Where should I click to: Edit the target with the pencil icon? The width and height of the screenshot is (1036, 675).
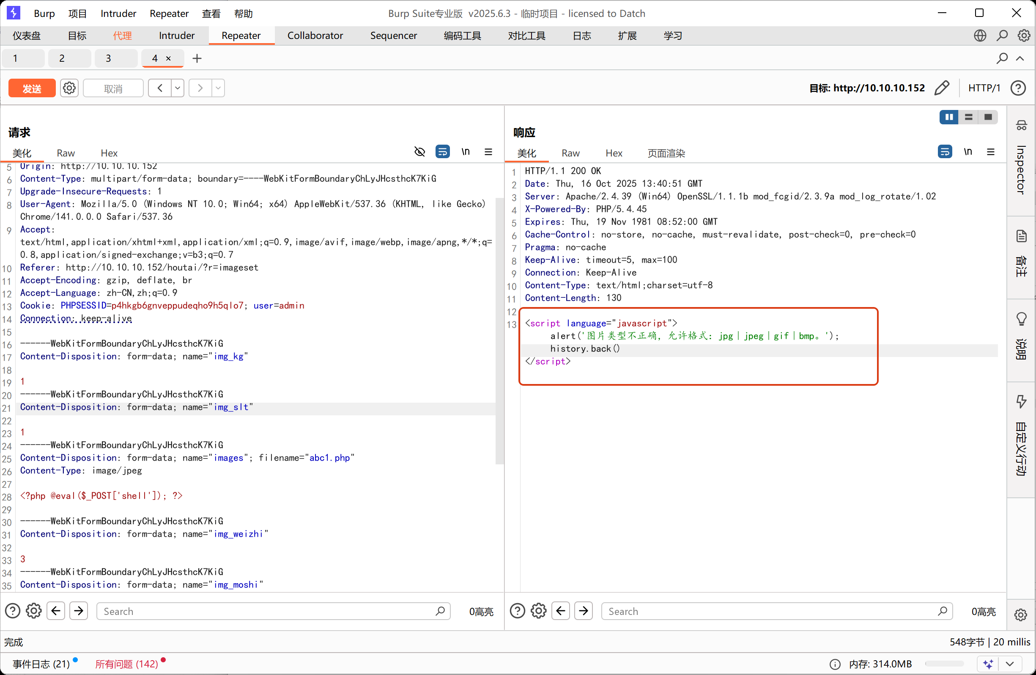942,88
